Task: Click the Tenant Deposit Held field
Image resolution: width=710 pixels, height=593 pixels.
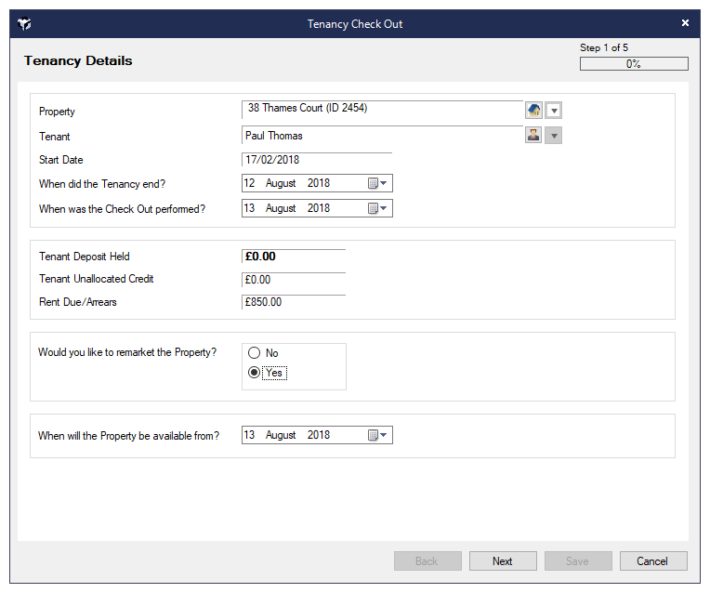Action: [293, 257]
